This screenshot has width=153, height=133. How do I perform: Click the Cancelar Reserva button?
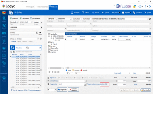[x=73, y=90]
